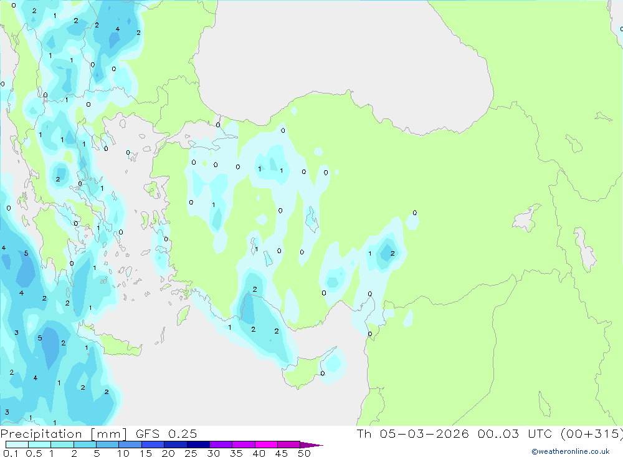
Task: Click the 40–45 mm magenta legend swatch
Action: point(266,445)
